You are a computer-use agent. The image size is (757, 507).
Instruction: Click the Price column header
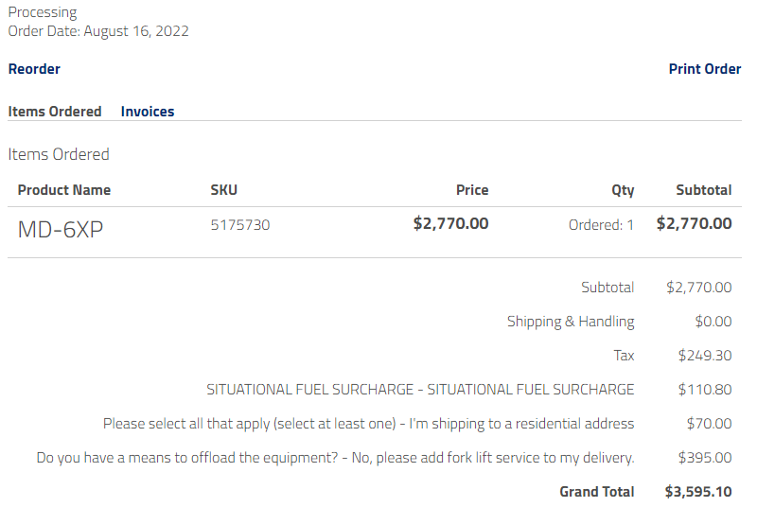472,190
